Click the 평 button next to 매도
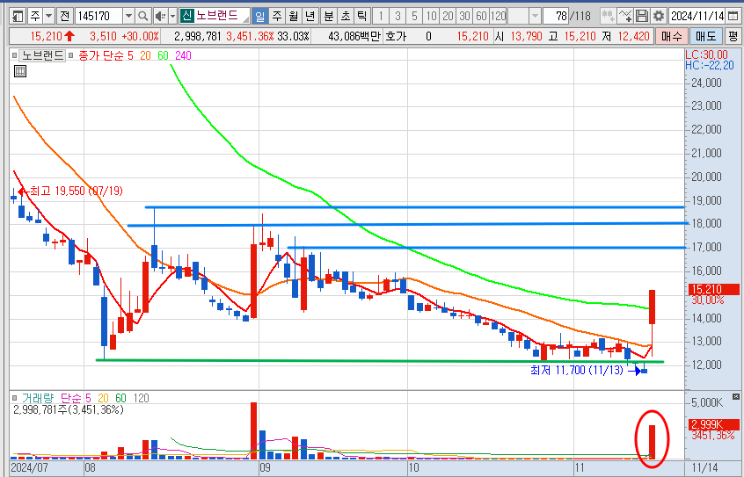This screenshot has height=477, width=744. pos(733,37)
